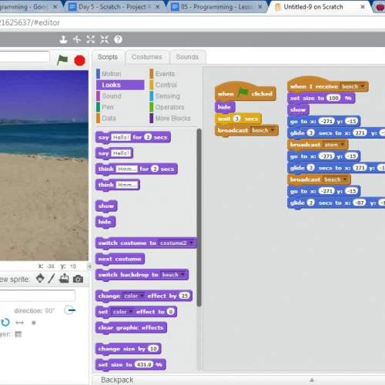Stop project with red stop sign

click(79, 61)
